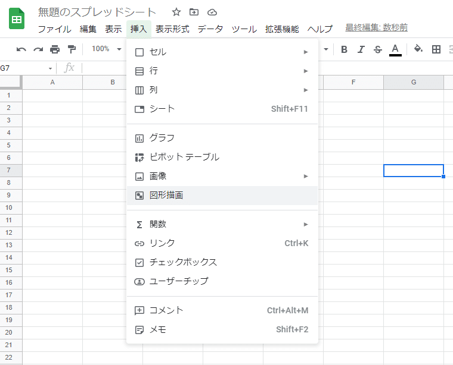Viewport: 453px width, 365px height.
Task: Click the undo icon
Action: click(21, 49)
